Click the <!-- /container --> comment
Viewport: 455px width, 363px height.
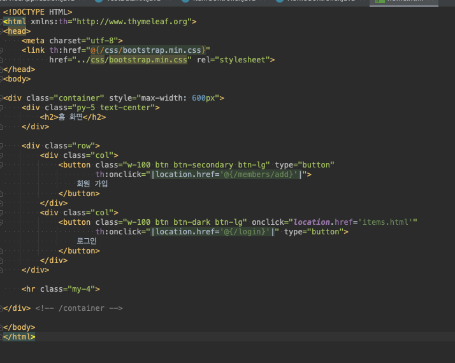point(79,308)
